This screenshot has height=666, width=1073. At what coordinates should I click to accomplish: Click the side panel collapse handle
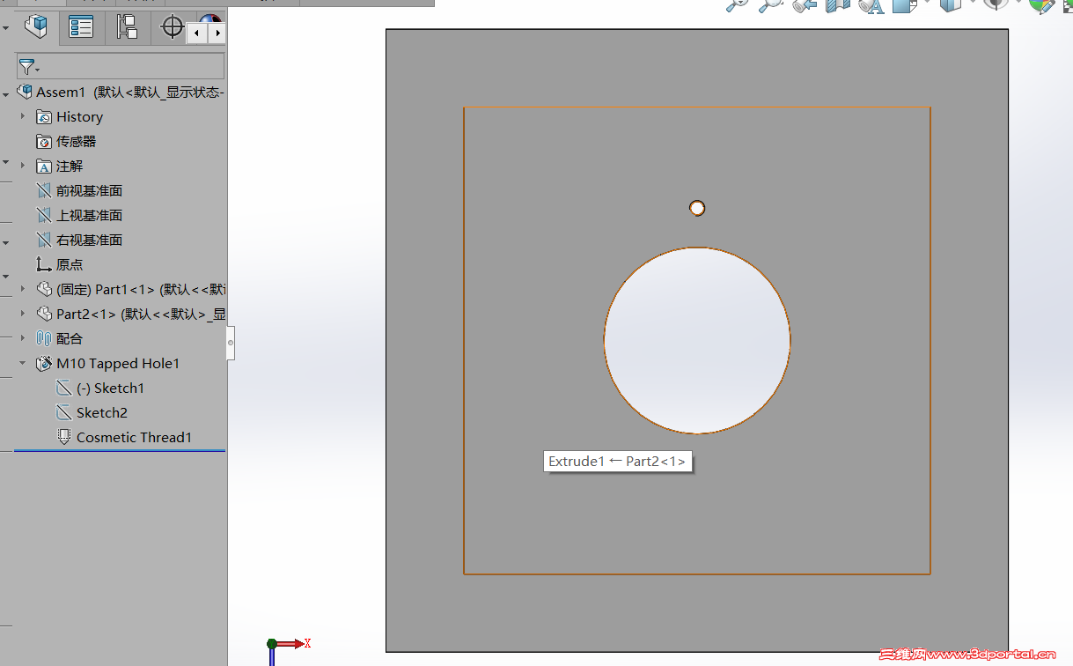pyautogui.click(x=231, y=343)
